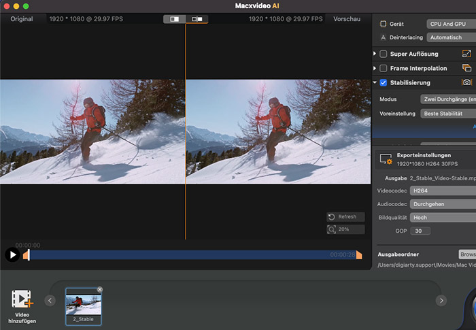This screenshot has width=476, height=330.
Task: Click the Super Auflösung upscale icon
Action: point(466,54)
